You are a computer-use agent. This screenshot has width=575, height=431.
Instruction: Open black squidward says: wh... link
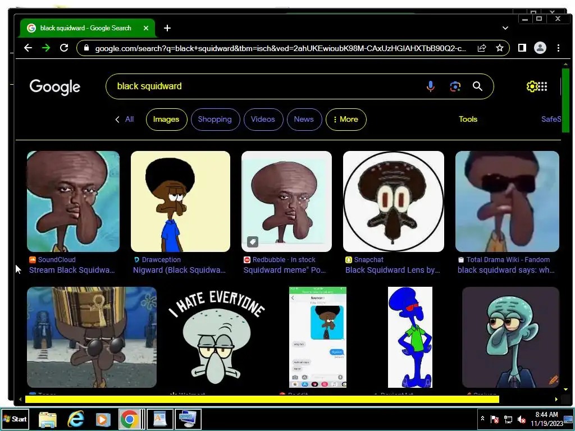point(506,270)
